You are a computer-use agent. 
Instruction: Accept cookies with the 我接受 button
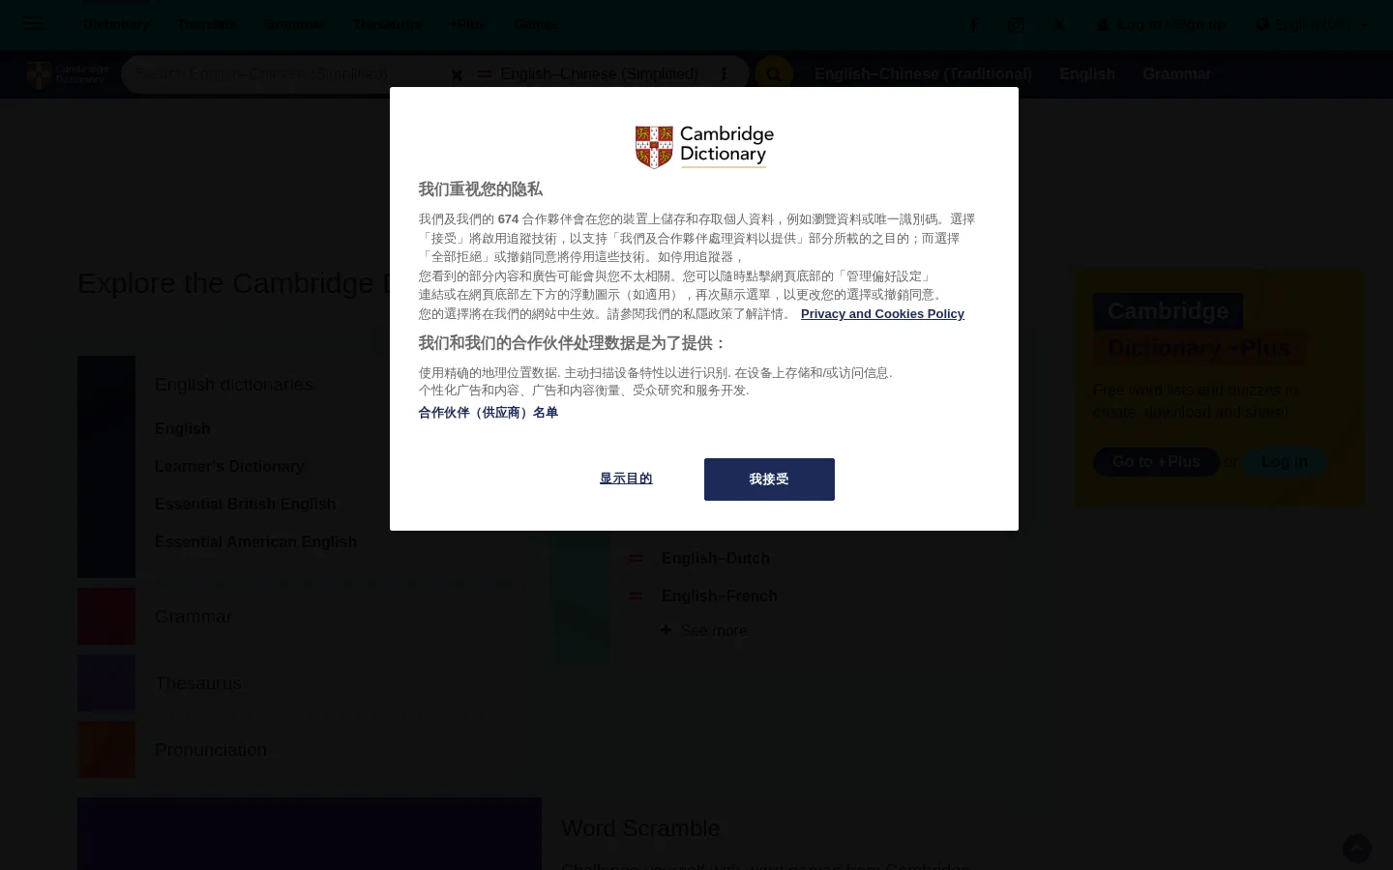[x=769, y=479]
